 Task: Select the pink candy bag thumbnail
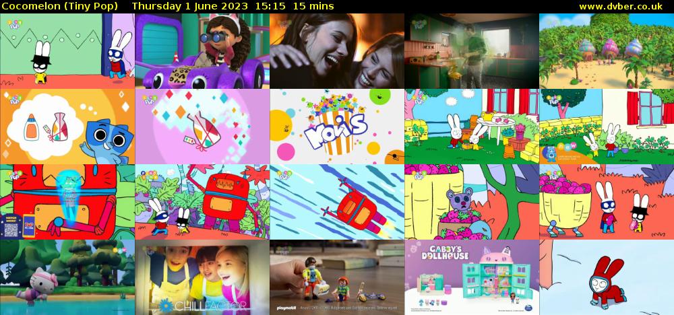point(202,127)
